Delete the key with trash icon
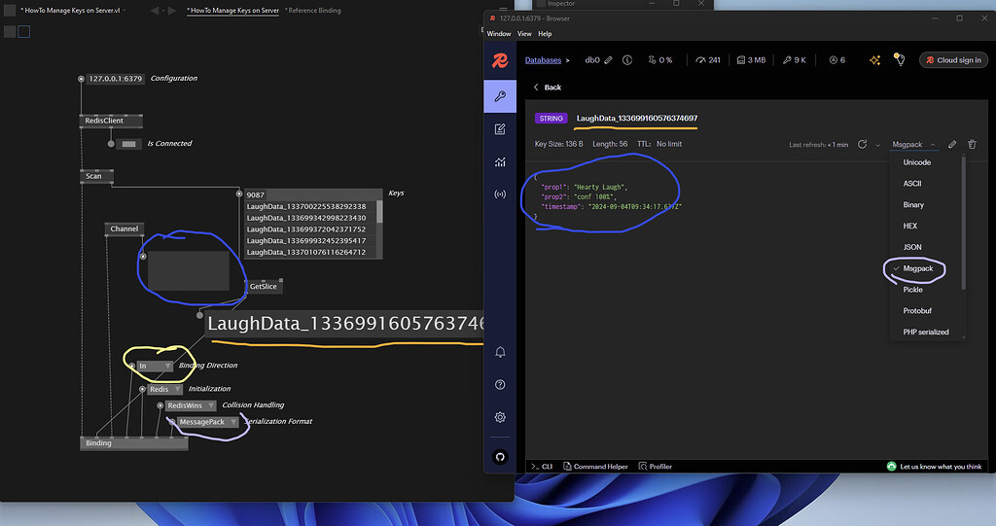This screenshot has height=526, width=996. 972,144
